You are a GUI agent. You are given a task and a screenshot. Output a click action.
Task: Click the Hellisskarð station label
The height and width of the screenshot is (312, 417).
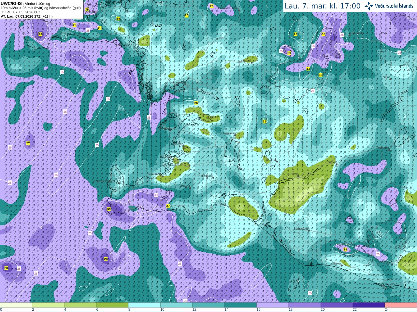pos(206,176)
